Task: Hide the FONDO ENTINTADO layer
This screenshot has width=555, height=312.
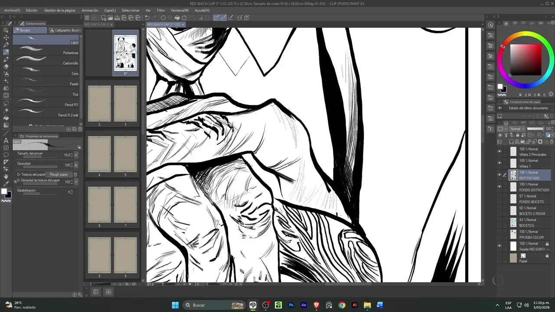Action: 499,187
